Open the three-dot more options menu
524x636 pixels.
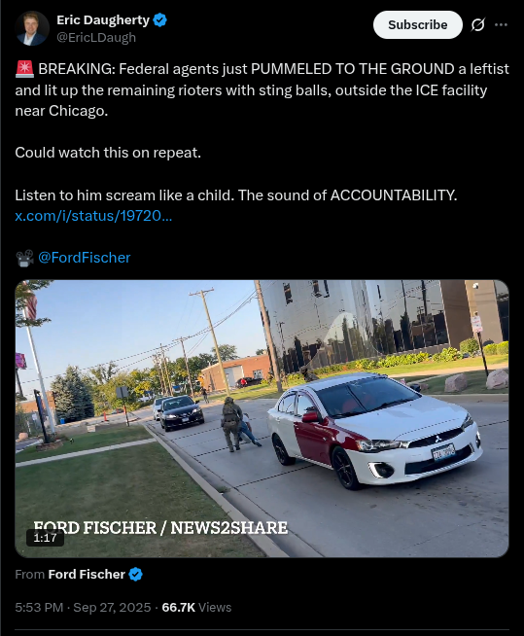click(x=501, y=24)
